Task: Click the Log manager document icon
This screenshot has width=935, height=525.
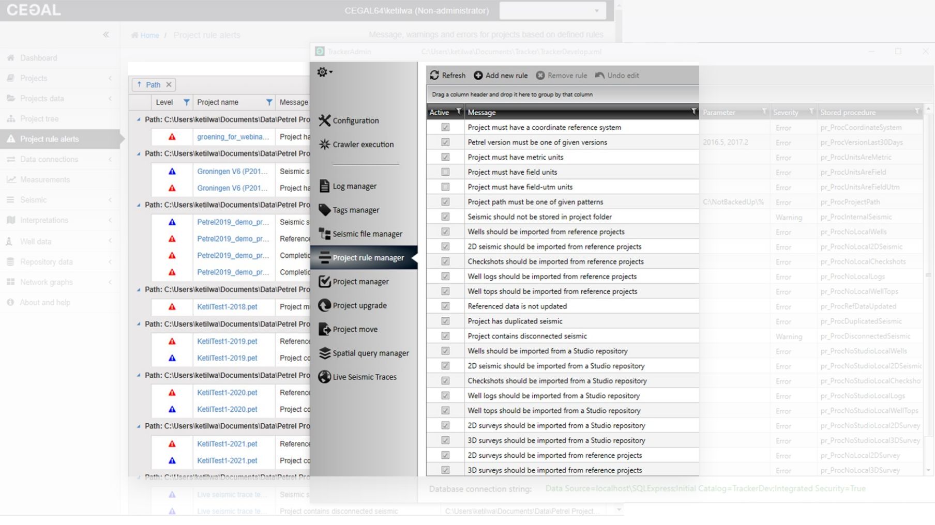Action: coord(324,186)
